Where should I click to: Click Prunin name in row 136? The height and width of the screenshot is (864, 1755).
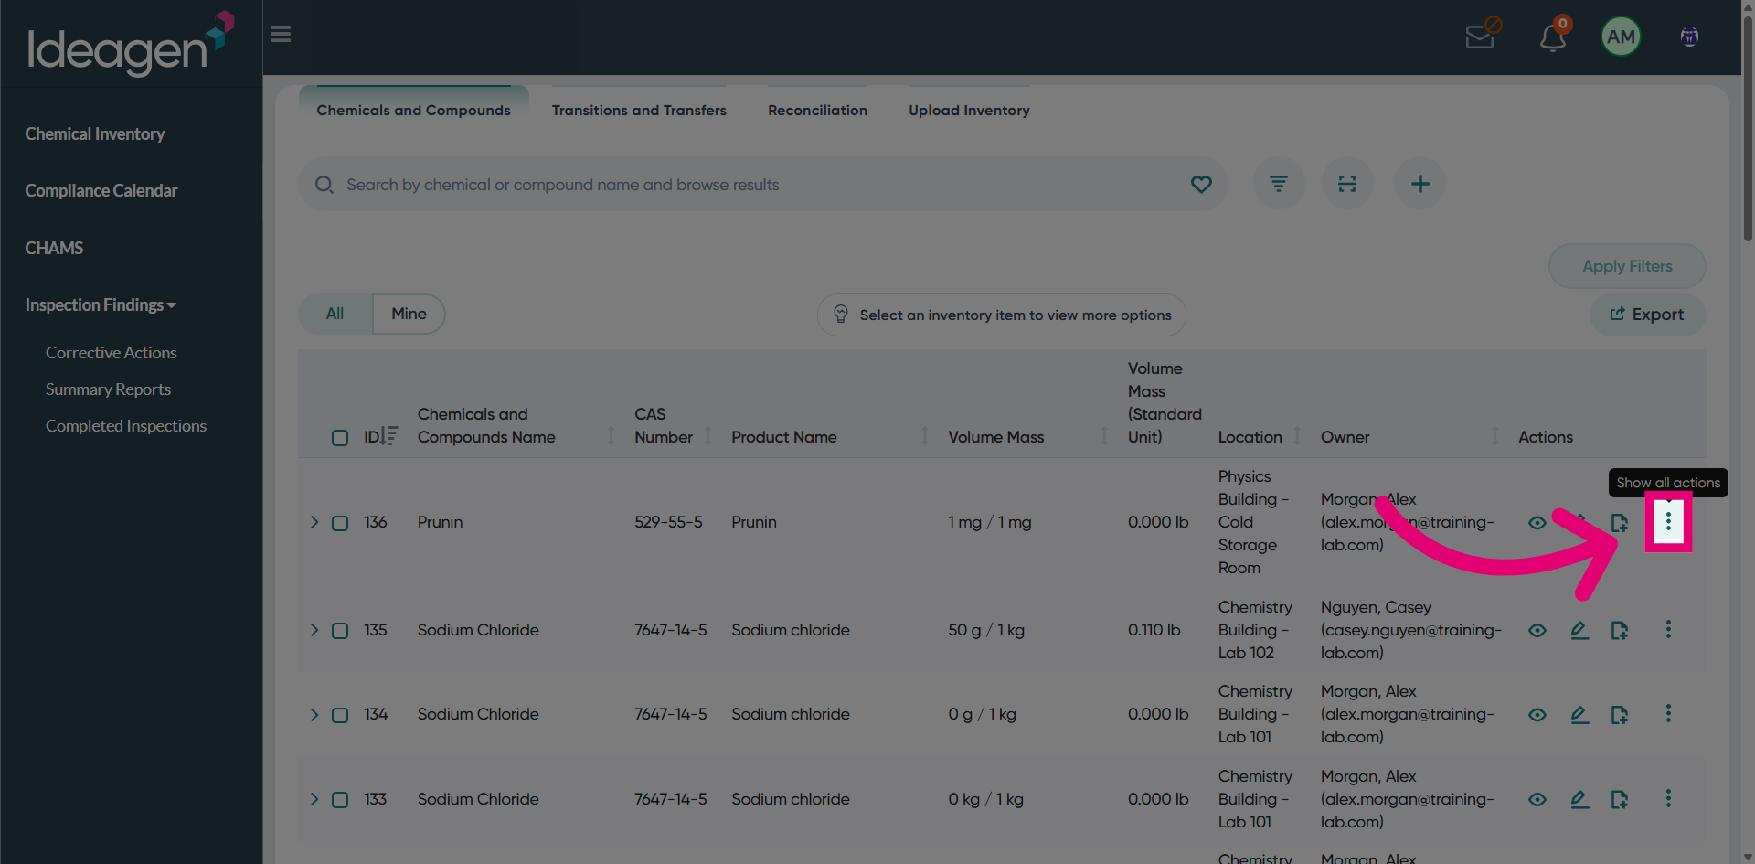[x=440, y=522]
